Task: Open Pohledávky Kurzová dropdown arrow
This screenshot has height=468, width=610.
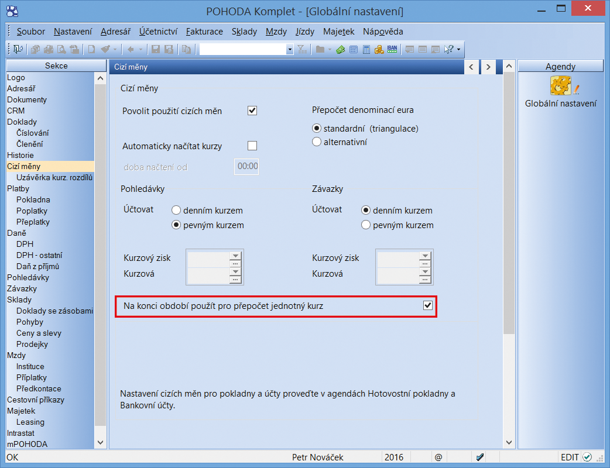Action: (x=235, y=271)
